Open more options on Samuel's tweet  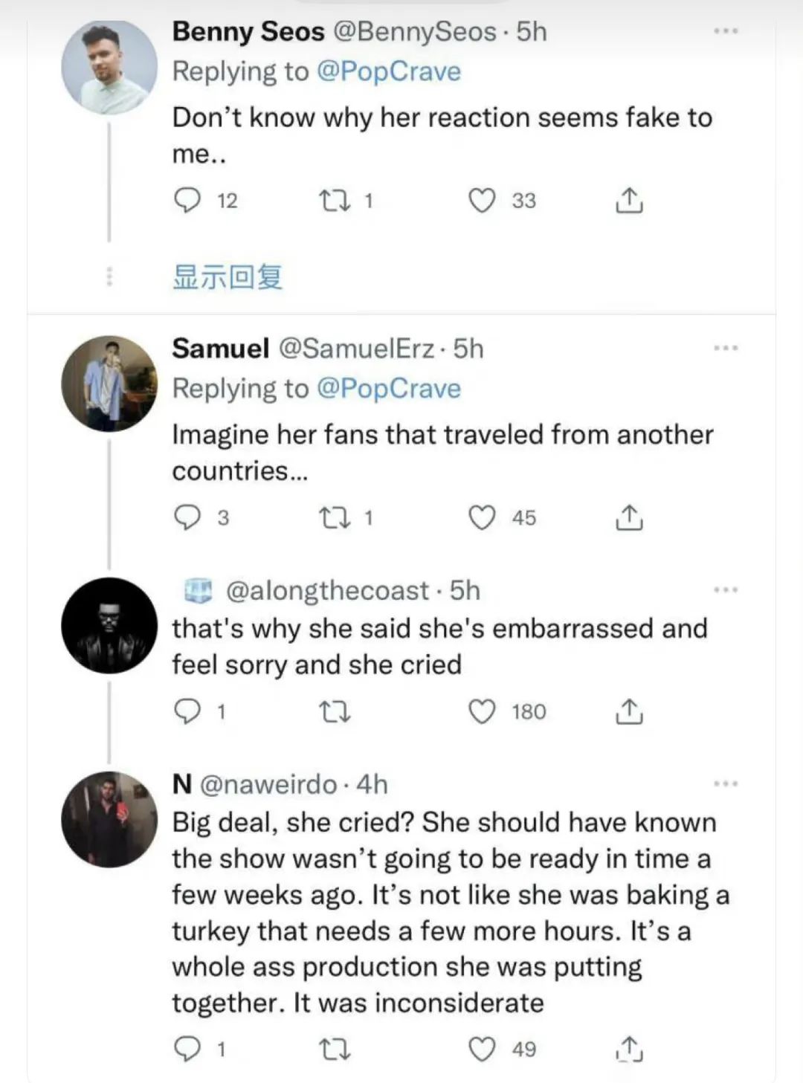tap(725, 348)
